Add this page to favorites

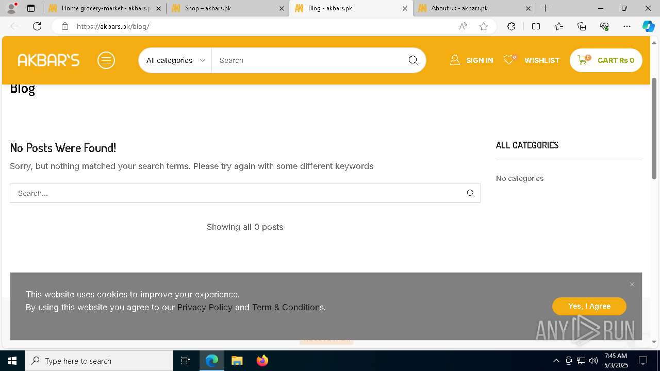point(483,26)
